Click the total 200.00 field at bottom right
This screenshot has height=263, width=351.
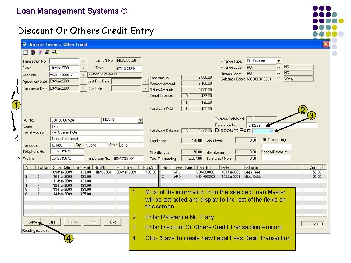tap(312, 224)
